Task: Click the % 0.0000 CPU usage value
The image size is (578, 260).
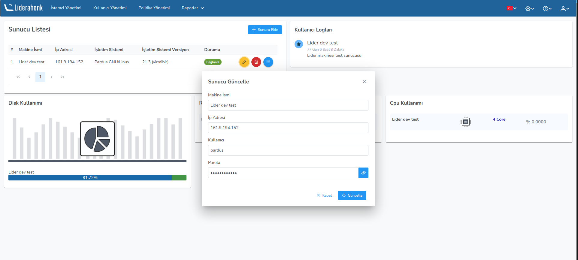Action: (536, 122)
